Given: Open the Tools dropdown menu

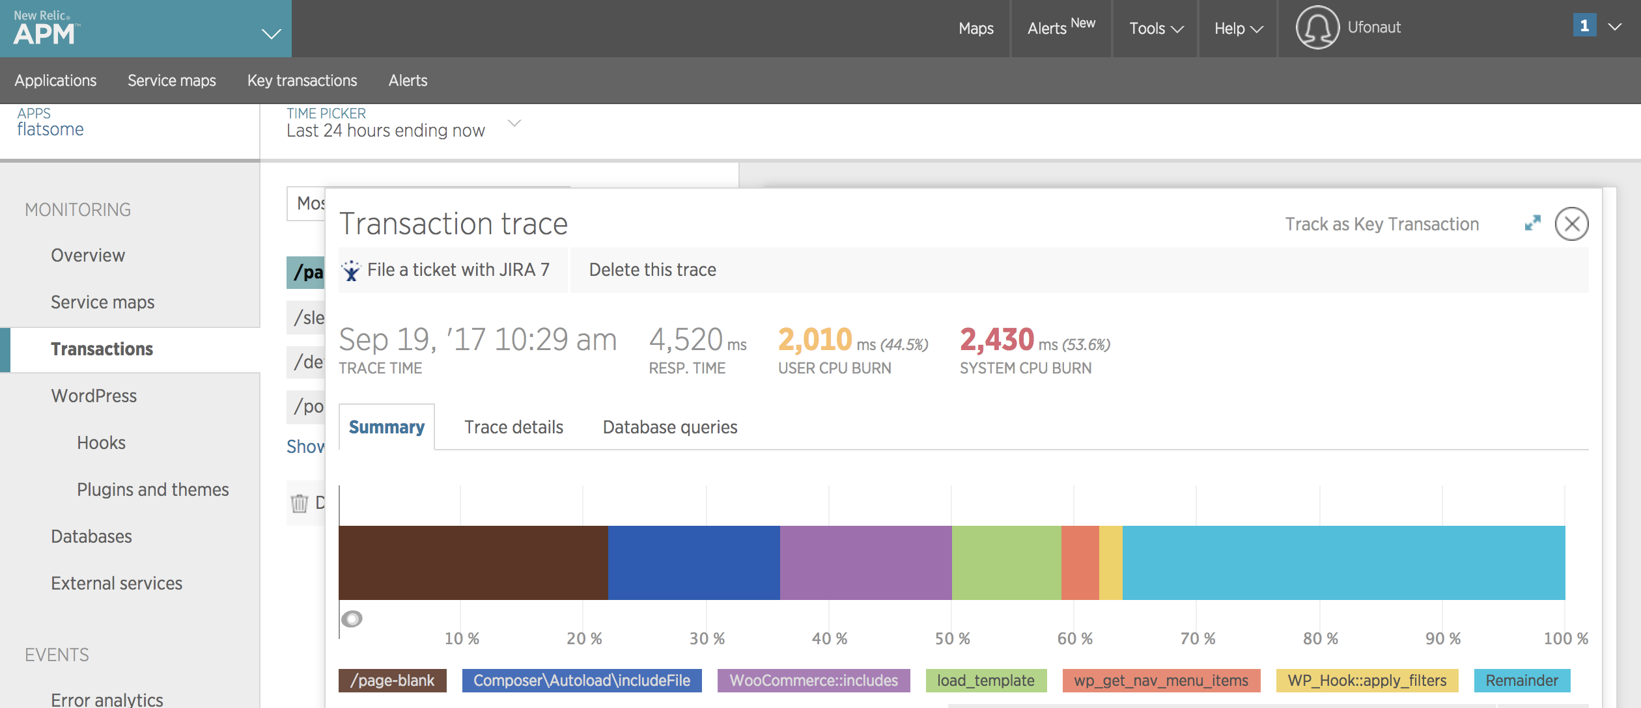Looking at the screenshot, I should click(x=1156, y=28).
